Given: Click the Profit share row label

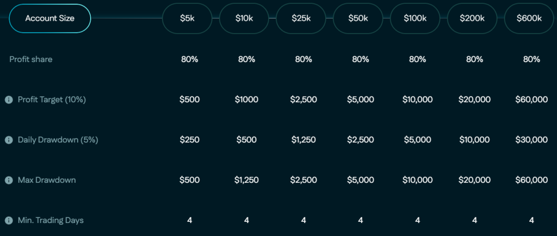Looking at the screenshot, I should (31, 59).
